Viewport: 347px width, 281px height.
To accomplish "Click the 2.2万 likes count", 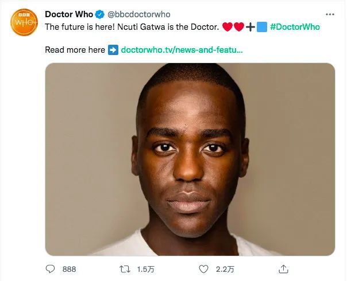I will click(x=222, y=269).
